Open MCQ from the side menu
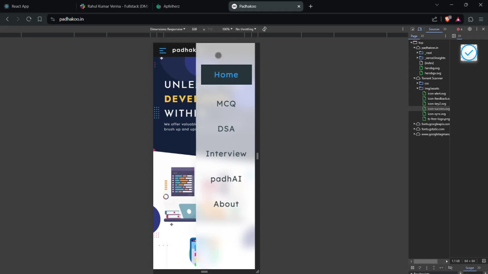 (226, 104)
